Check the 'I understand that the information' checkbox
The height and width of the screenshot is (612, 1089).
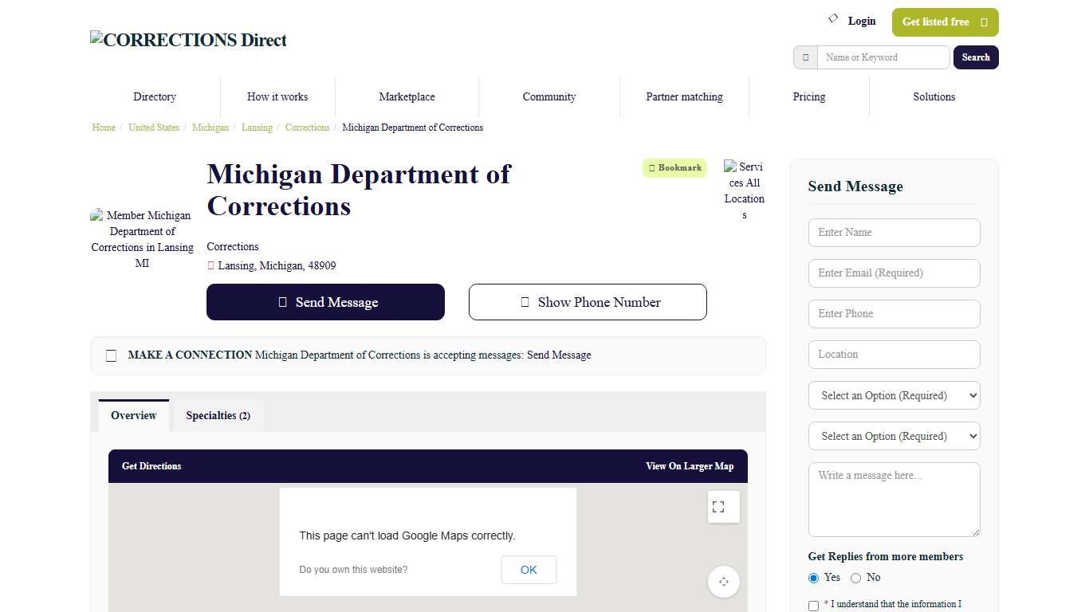813,606
